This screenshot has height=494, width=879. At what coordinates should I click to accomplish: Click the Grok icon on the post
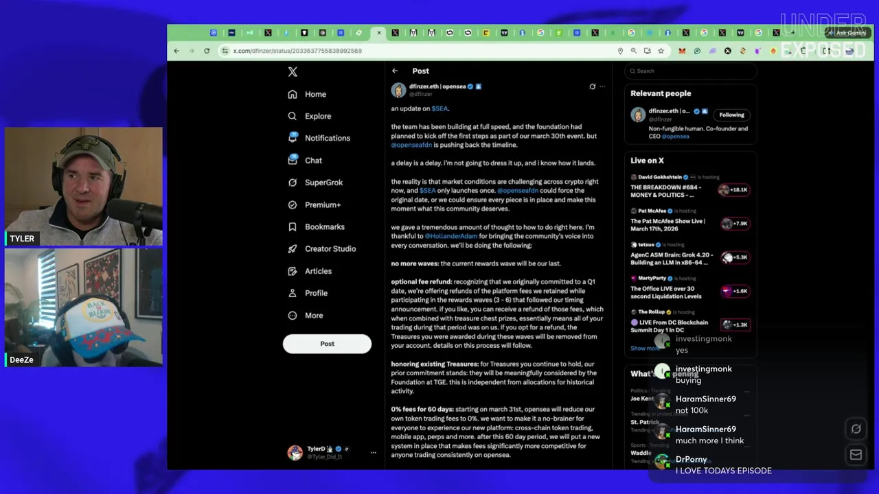click(592, 86)
